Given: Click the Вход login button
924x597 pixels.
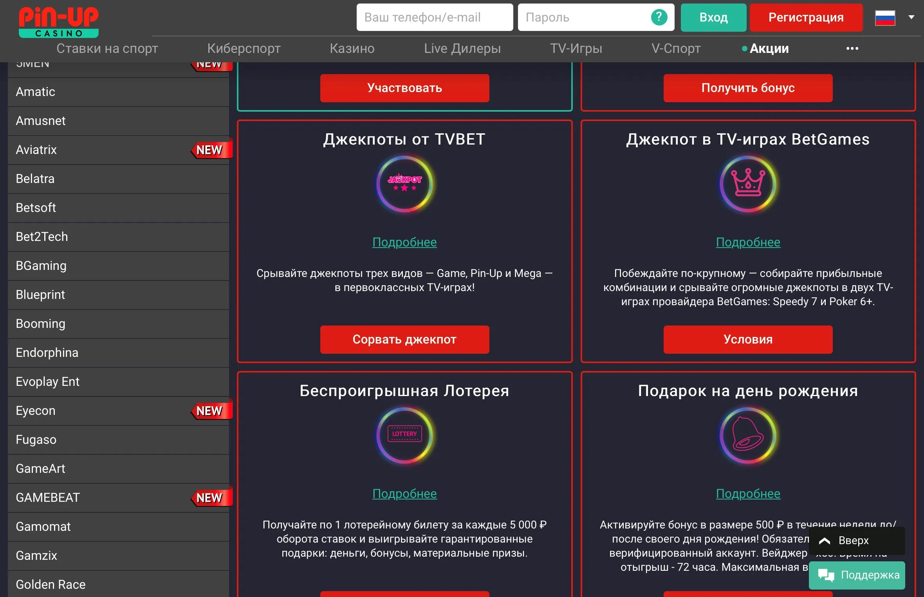Looking at the screenshot, I should (713, 17).
